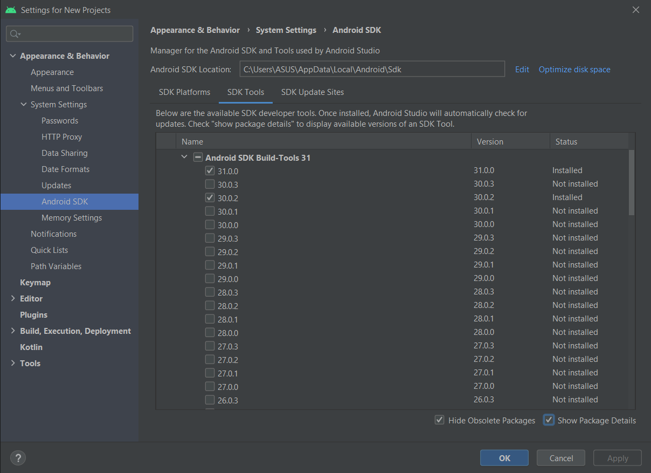Click the 27.0.2 version cell

484,359
